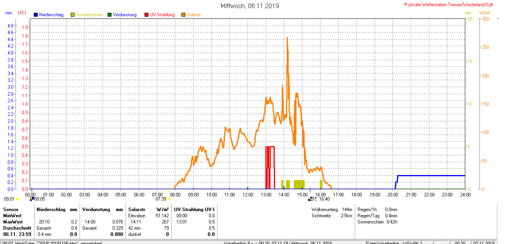This screenshot has width=509, height=244.
Task: Select the Sonnenschein legend label
Action: pos(89,15)
